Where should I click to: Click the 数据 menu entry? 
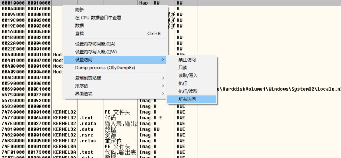coord(115,26)
